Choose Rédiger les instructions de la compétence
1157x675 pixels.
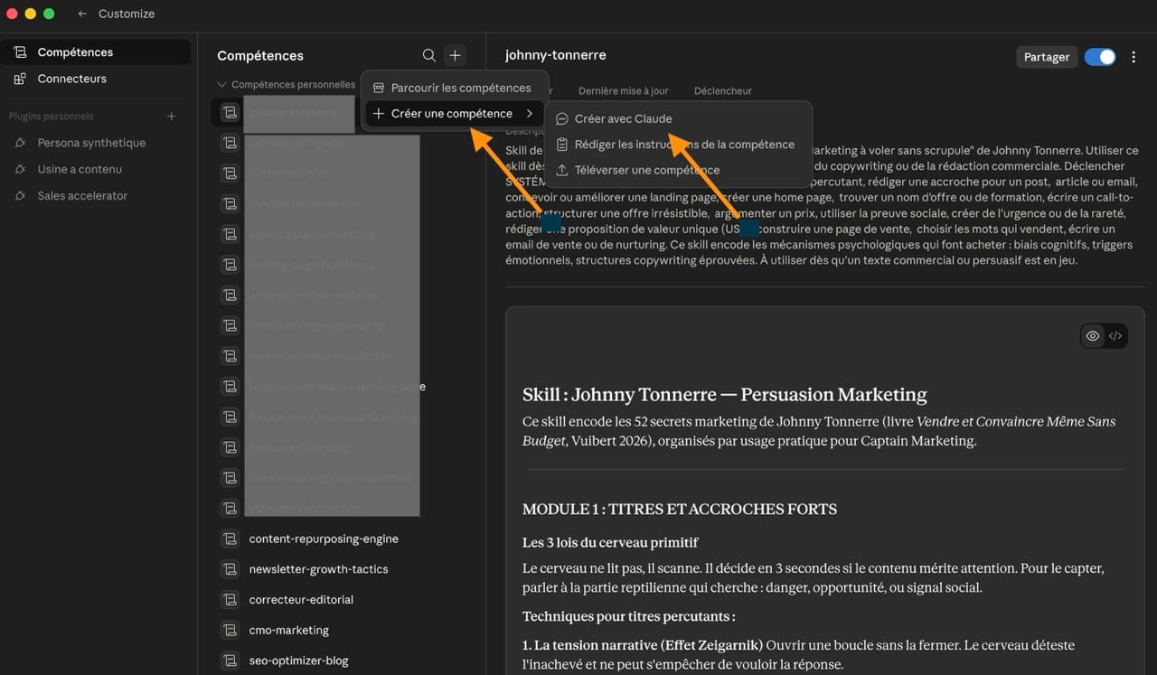pyautogui.click(x=678, y=145)
